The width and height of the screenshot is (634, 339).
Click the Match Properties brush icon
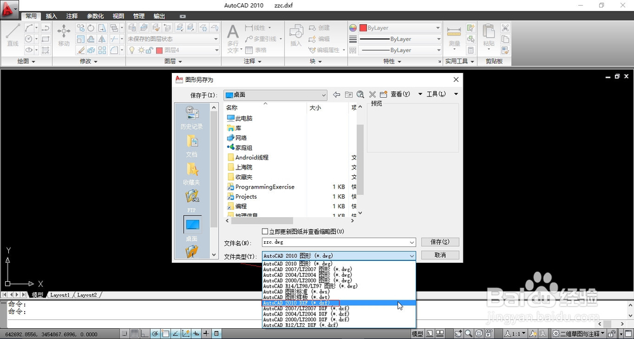pos(505,50)
